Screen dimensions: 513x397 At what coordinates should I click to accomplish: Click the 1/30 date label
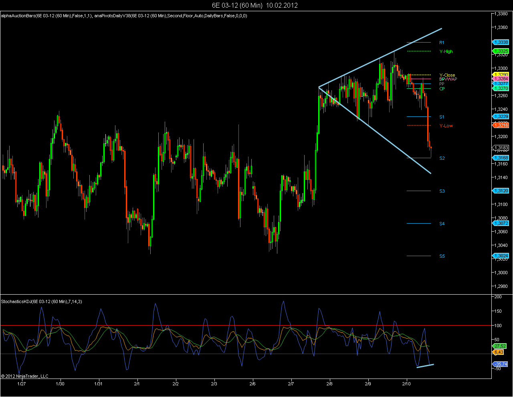pyautogui.click(x=60, y=384)
